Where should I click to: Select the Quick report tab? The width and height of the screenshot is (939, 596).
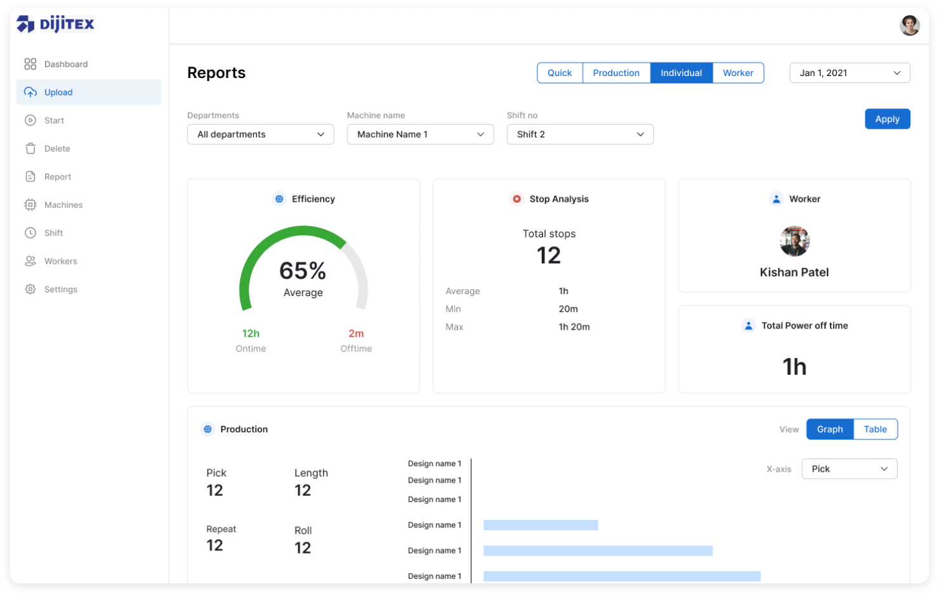click(560, 73)
